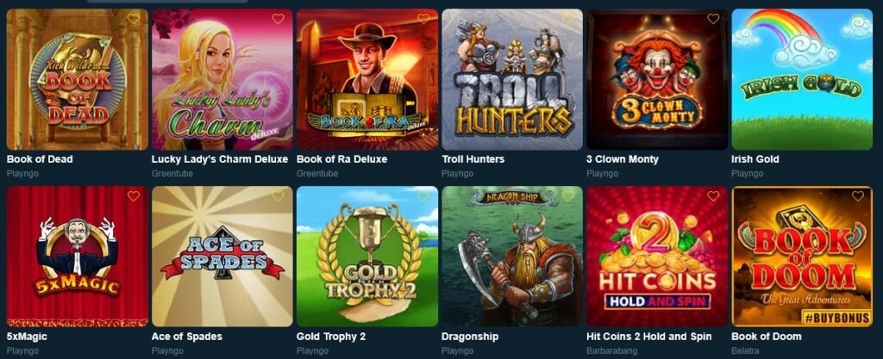Open Book of Doom title link
This screenshot has width=883, height=359.
click(766, 337)
